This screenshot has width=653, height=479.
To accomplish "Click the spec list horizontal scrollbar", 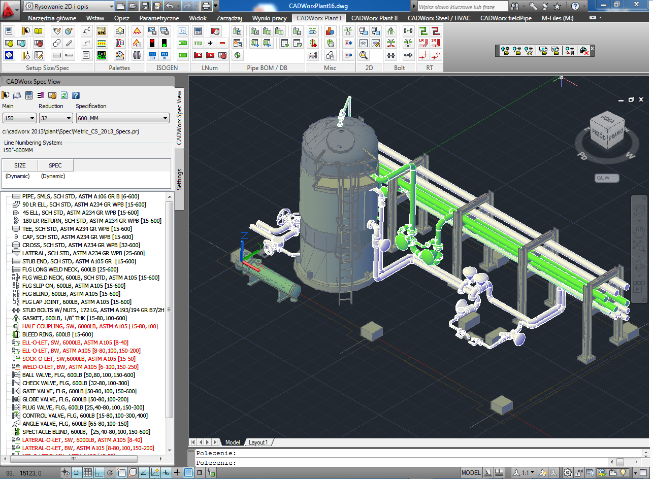I will [x=83, y=459].
